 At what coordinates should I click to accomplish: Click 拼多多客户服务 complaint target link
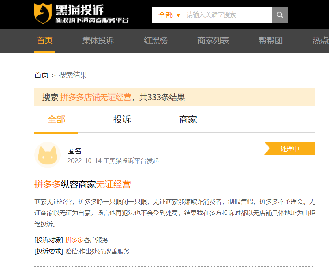pos(87,240)
